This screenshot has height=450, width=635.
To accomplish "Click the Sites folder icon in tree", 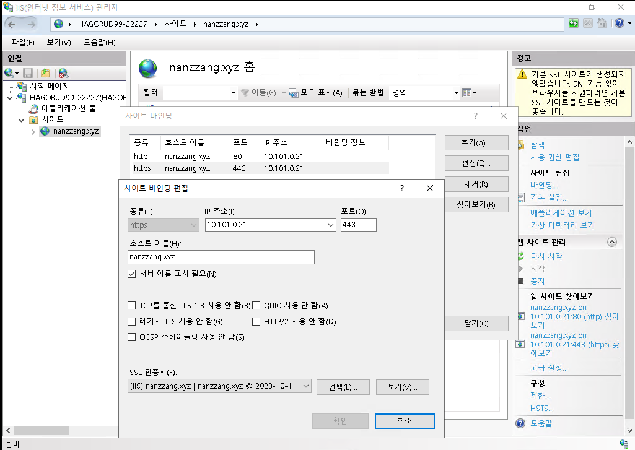I will 34,119.
